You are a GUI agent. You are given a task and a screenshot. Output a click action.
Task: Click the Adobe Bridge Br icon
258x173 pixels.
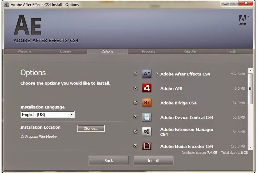coord(146,103)
